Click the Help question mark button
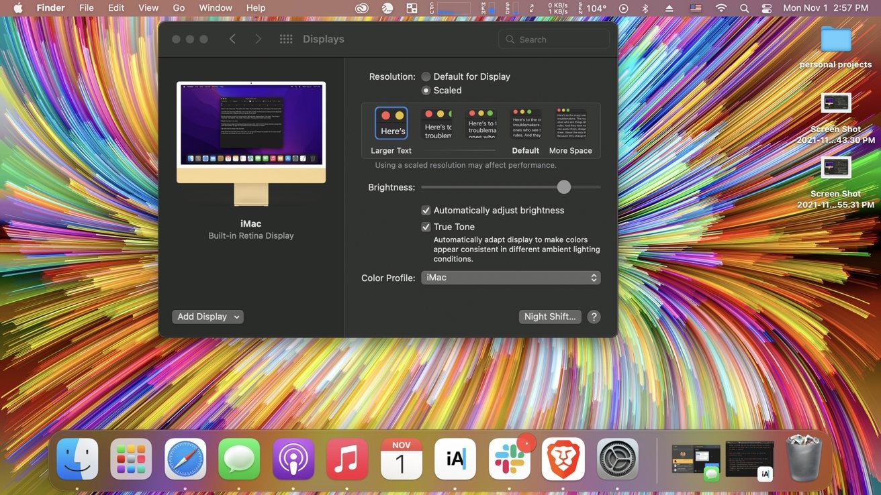 (594, 316)
